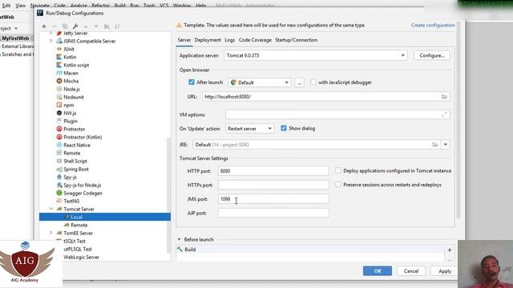Select the Nodeunit template
This screenshot has width=513, height=288.
click(x=74, y=97)
